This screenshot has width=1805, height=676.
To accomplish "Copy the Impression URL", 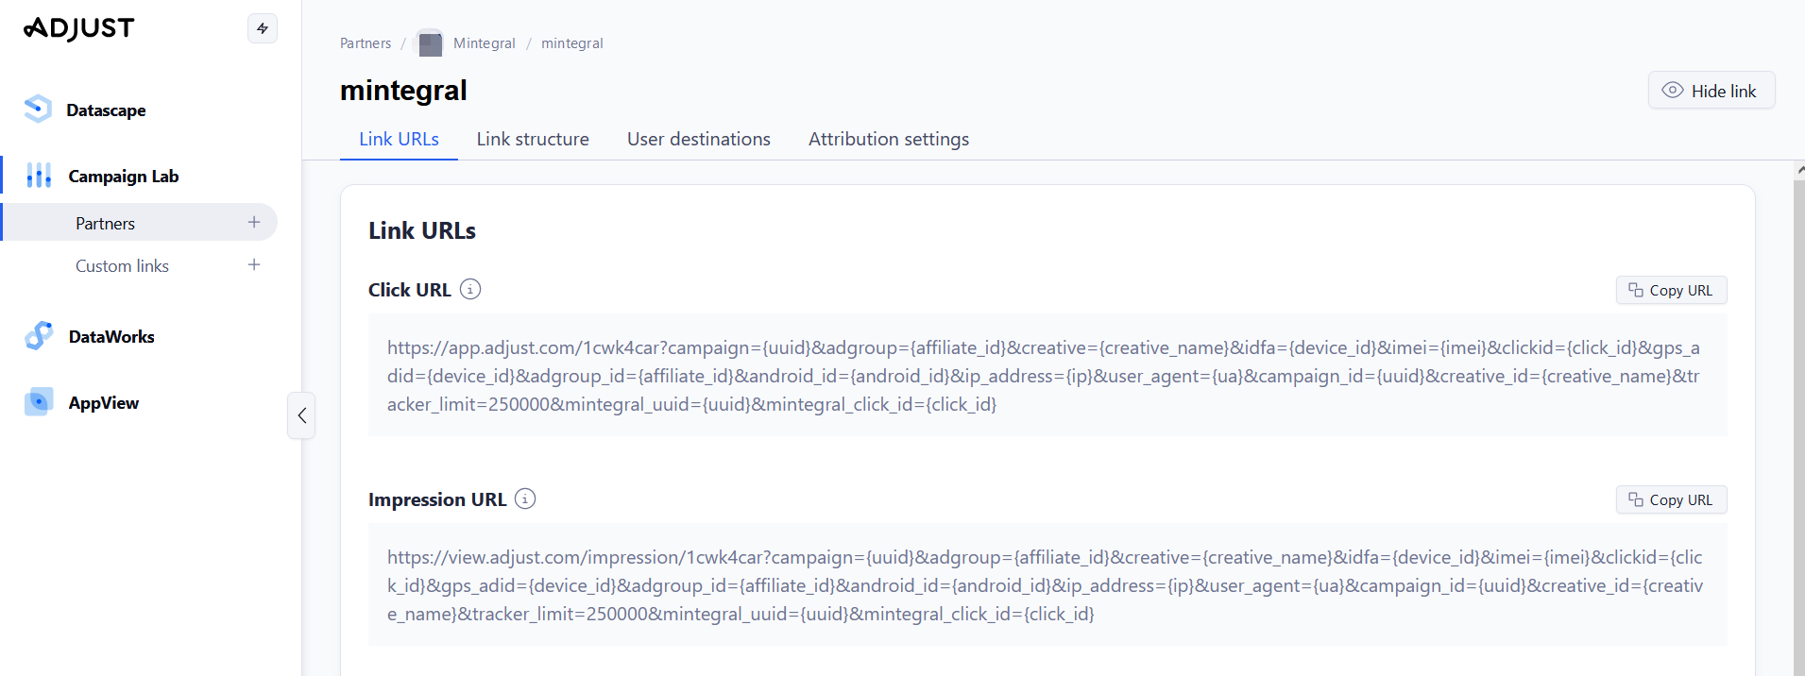I will point(1671,500).
